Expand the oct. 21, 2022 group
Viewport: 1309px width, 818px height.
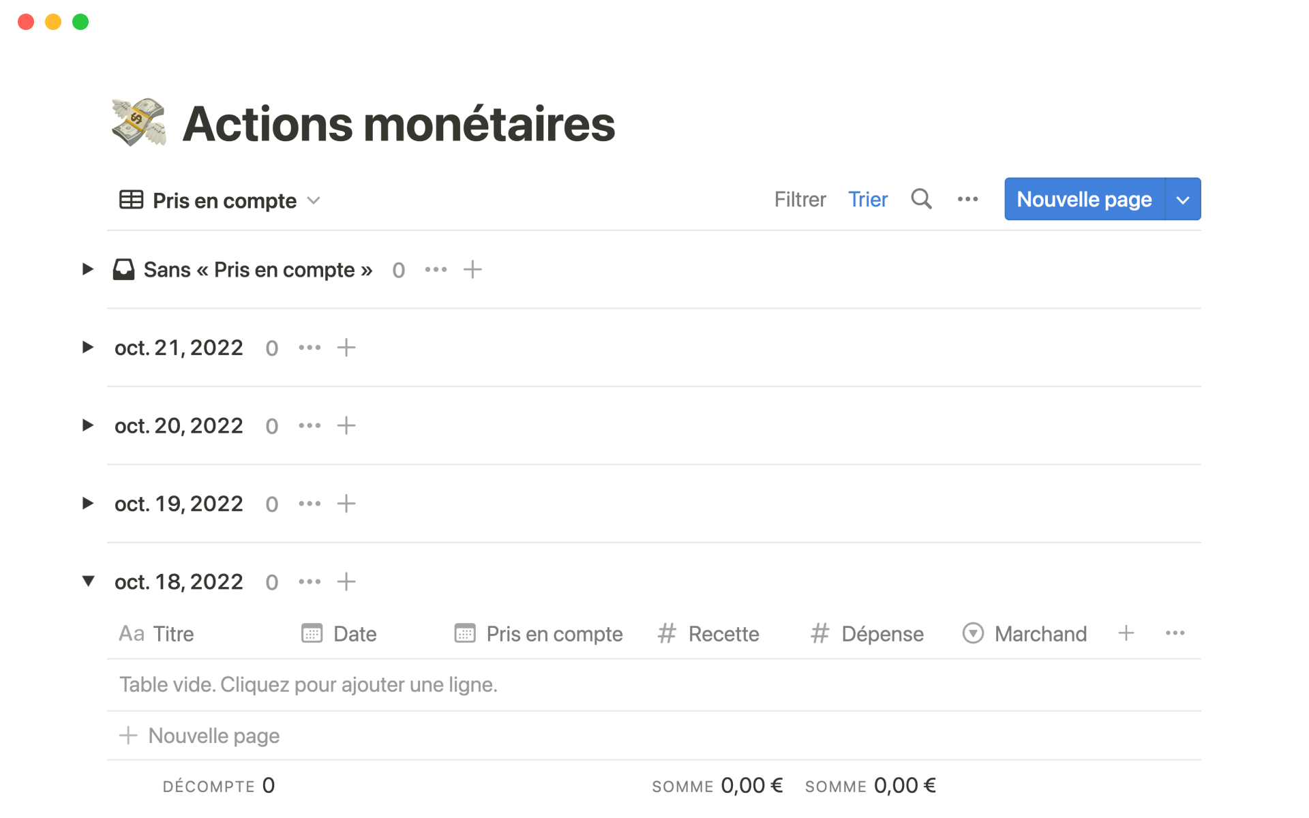(x=88, y=348)
